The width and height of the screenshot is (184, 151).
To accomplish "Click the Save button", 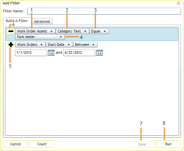I will click(142, 144).
